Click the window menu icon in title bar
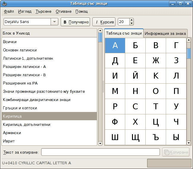This screenshot has width=193, height=169. 4,4
